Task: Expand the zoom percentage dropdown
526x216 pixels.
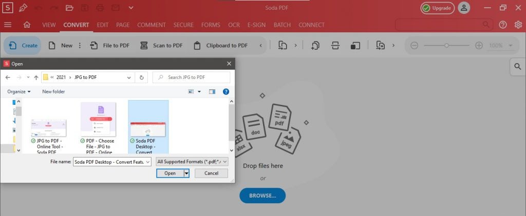Action: [511, 46]
